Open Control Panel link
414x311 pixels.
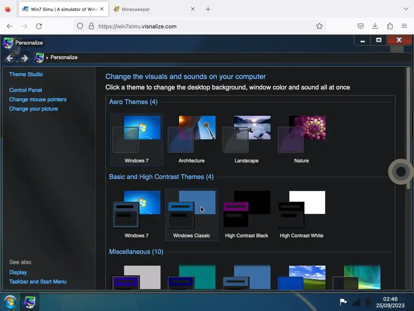[25, 90]
